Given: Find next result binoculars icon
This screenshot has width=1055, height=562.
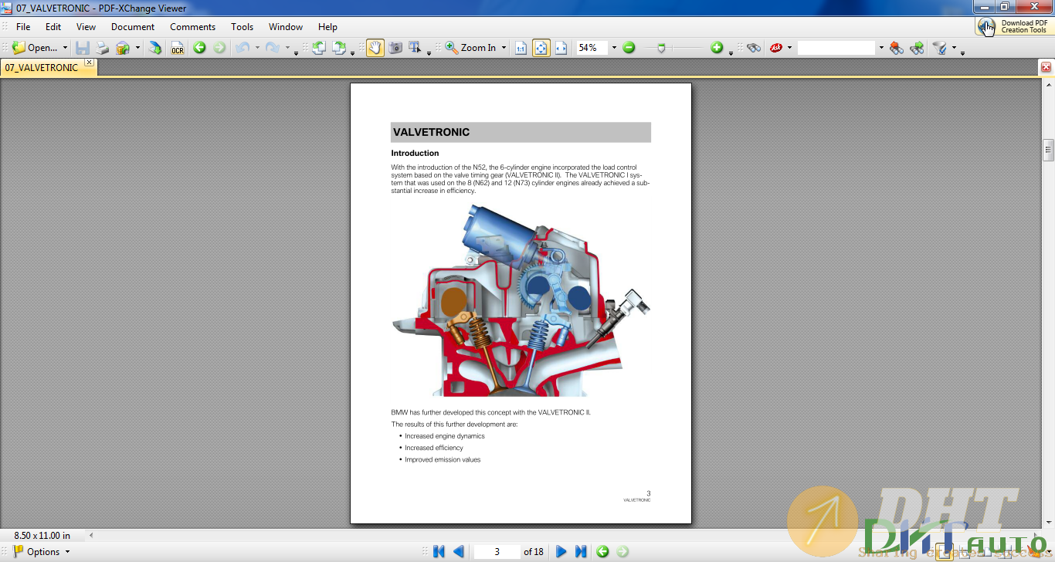Looking at the screenshot, I should [917, 48].
